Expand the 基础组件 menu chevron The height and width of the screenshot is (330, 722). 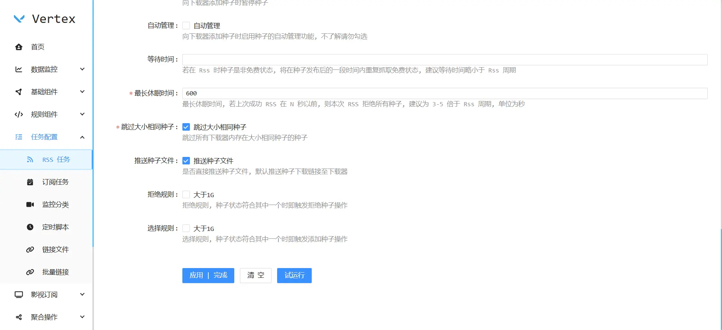[x=82, y=92]
